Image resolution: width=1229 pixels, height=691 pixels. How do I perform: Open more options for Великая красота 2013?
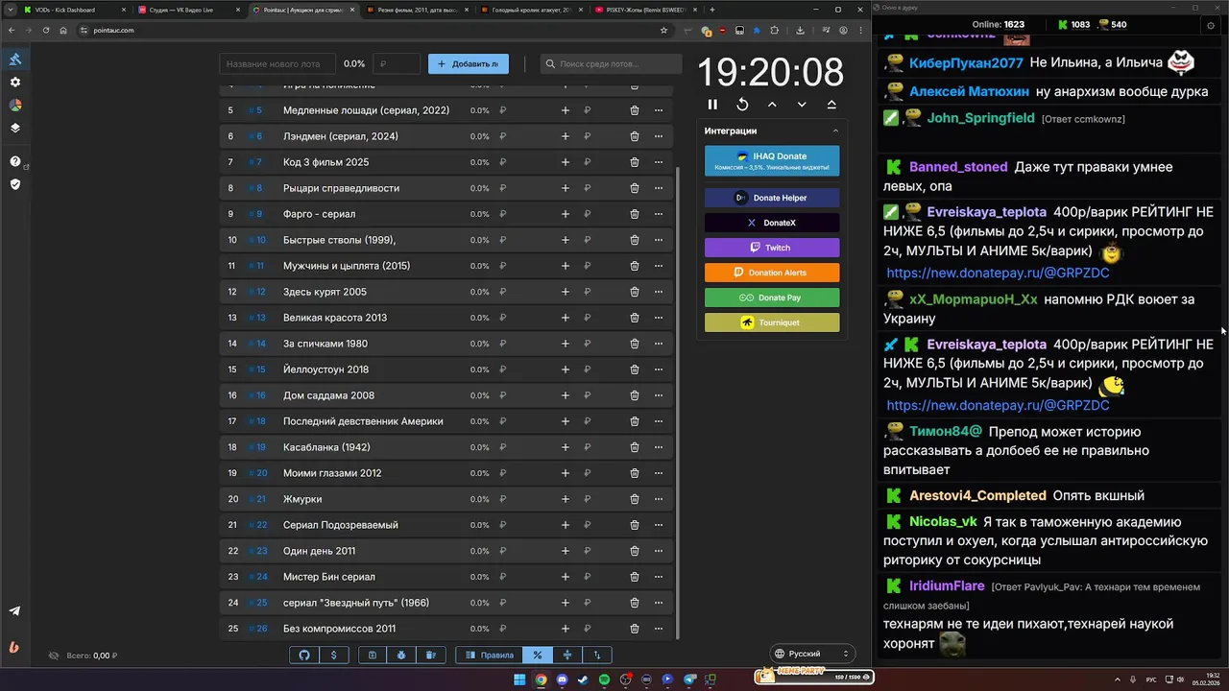pos(659,318)
